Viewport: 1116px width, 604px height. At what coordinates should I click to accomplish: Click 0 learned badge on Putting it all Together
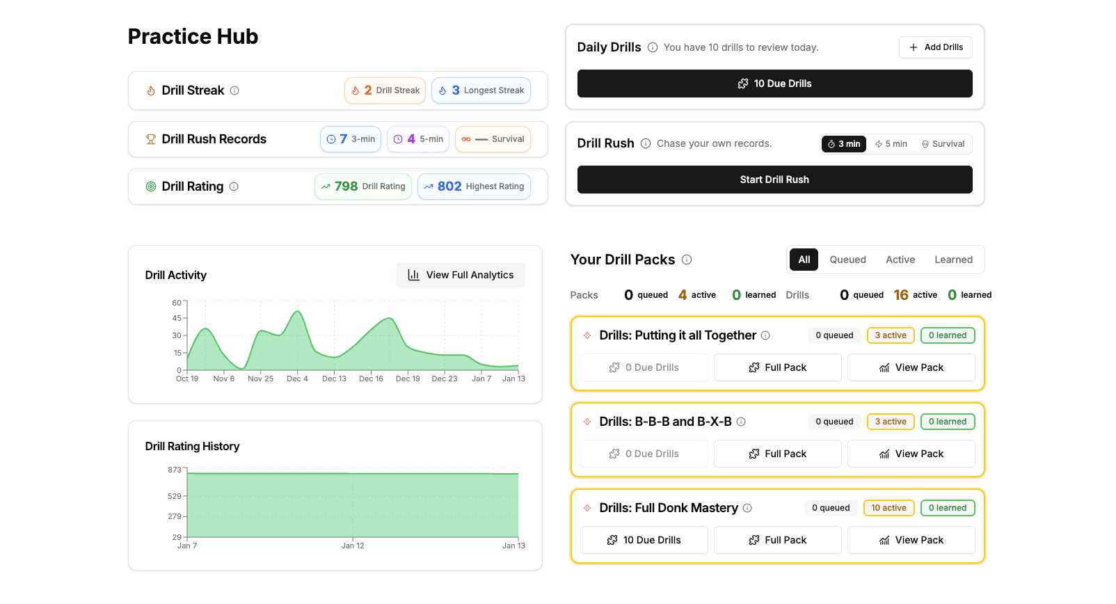point(948,335)
